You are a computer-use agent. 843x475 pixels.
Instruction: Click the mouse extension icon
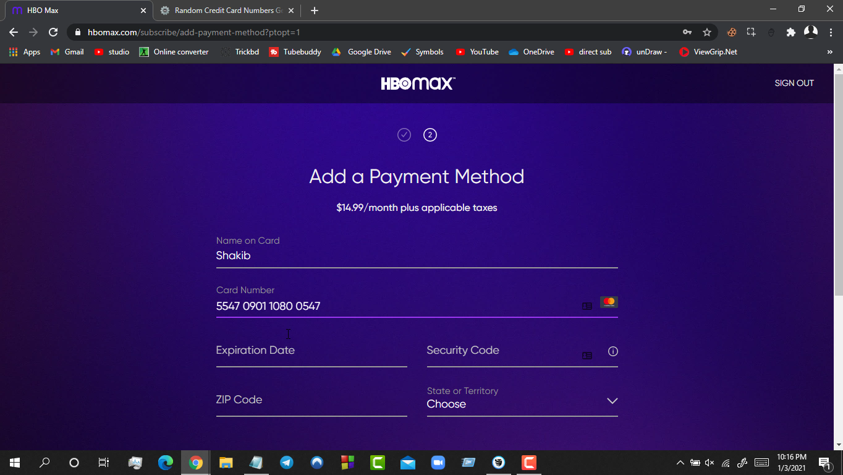pyautogui.click(x=771, y=32)
